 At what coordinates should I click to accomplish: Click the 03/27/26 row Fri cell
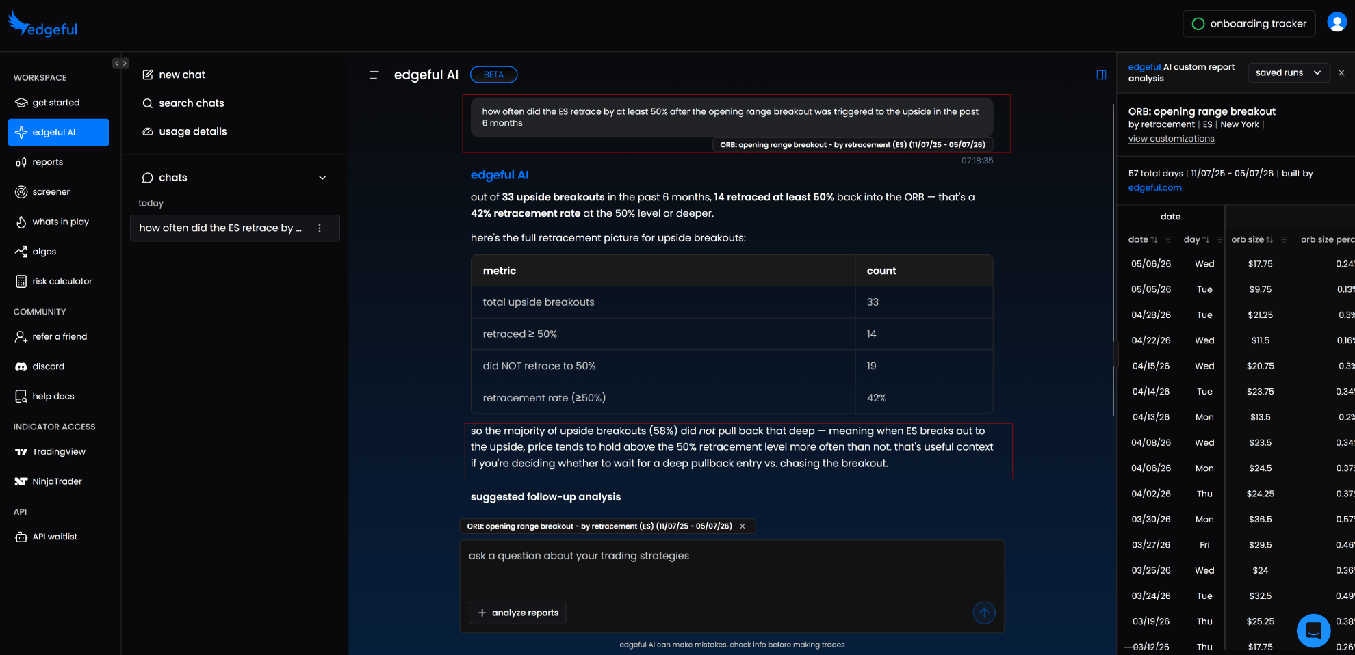[x=1204, y=545]
